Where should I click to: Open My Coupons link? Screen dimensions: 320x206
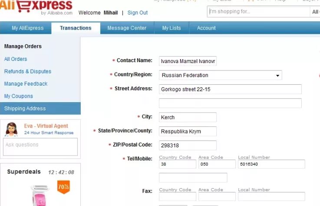[19, 96]
